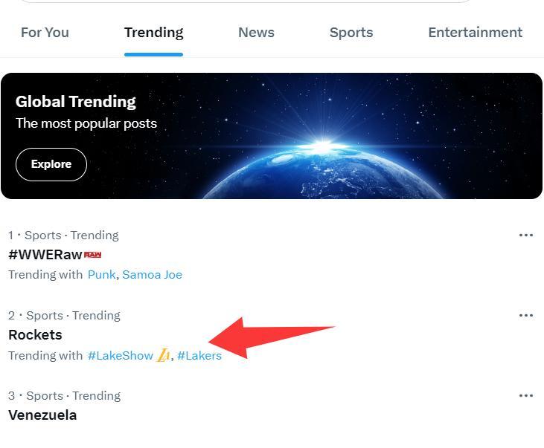Click the Lakers emoji icon after #LakeShow
Viewport: 544px width, 448px height.
pyautogui.click(x=164, y=355)
